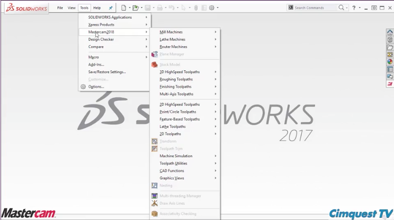
Task: Open SOLIDWORKS Forum task pane icon
Action: click(390, 77)
